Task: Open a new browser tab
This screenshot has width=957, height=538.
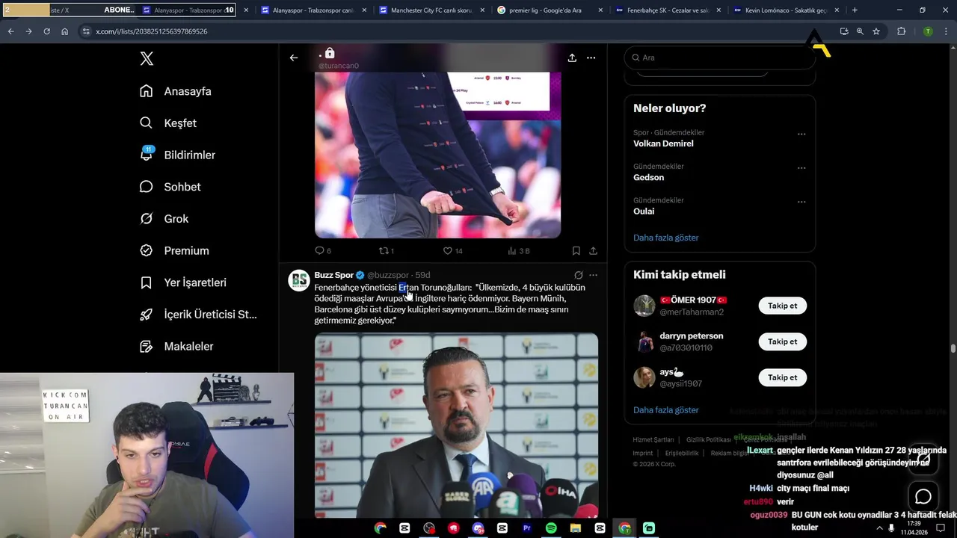Action: click(x=855, y=10)
